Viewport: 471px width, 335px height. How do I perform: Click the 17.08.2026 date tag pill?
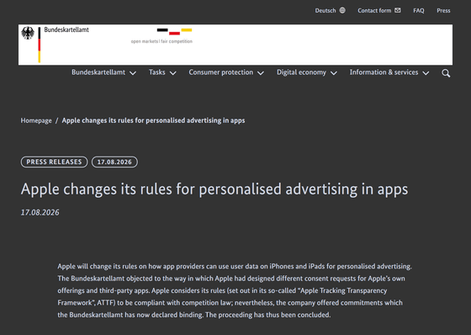[114, 162]
